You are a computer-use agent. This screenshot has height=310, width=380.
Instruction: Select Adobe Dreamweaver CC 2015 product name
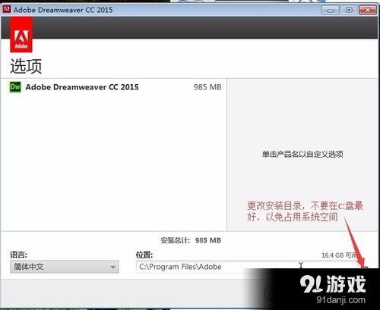[x=82, y=87]
